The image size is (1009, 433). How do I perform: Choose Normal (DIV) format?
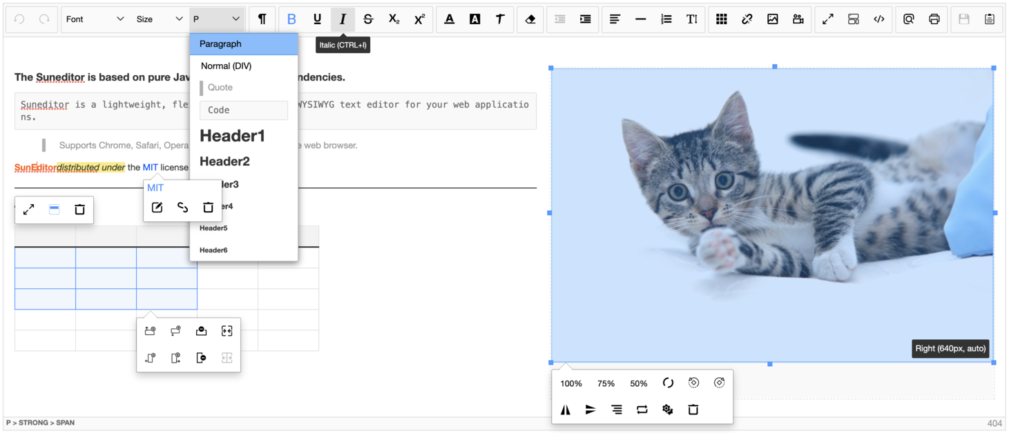pyautogui.click(x=244, y=66)
